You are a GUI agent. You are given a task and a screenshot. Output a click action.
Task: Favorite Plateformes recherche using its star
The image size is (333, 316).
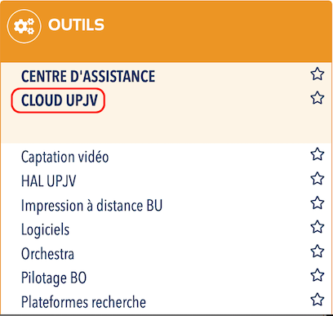pos(317,300)
